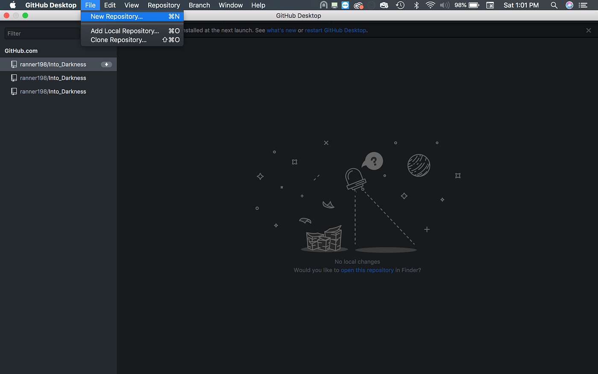
Task: Open the Help menu
Action: tap(258, 5)
